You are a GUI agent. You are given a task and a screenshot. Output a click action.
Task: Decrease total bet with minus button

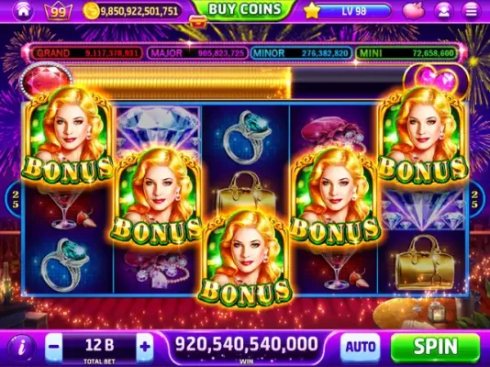(54, 347)
